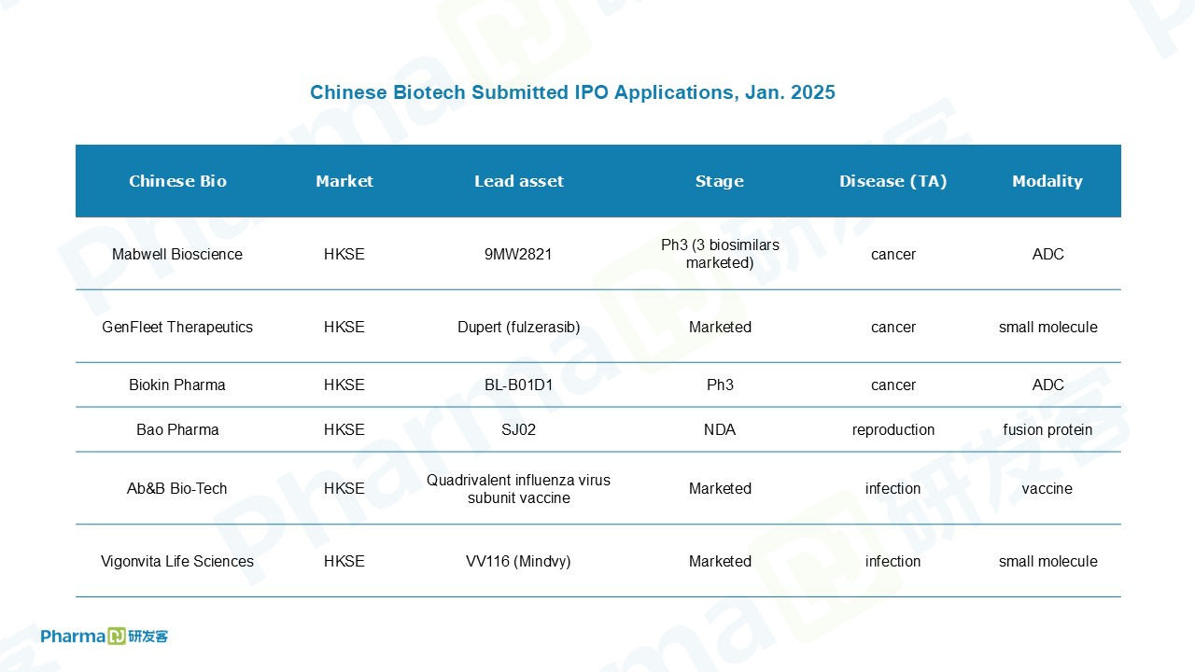1195x672 pixels.
Task: Click the 'cancer' cell in Mabwell Bioscience row
Action: coord(893,254)
